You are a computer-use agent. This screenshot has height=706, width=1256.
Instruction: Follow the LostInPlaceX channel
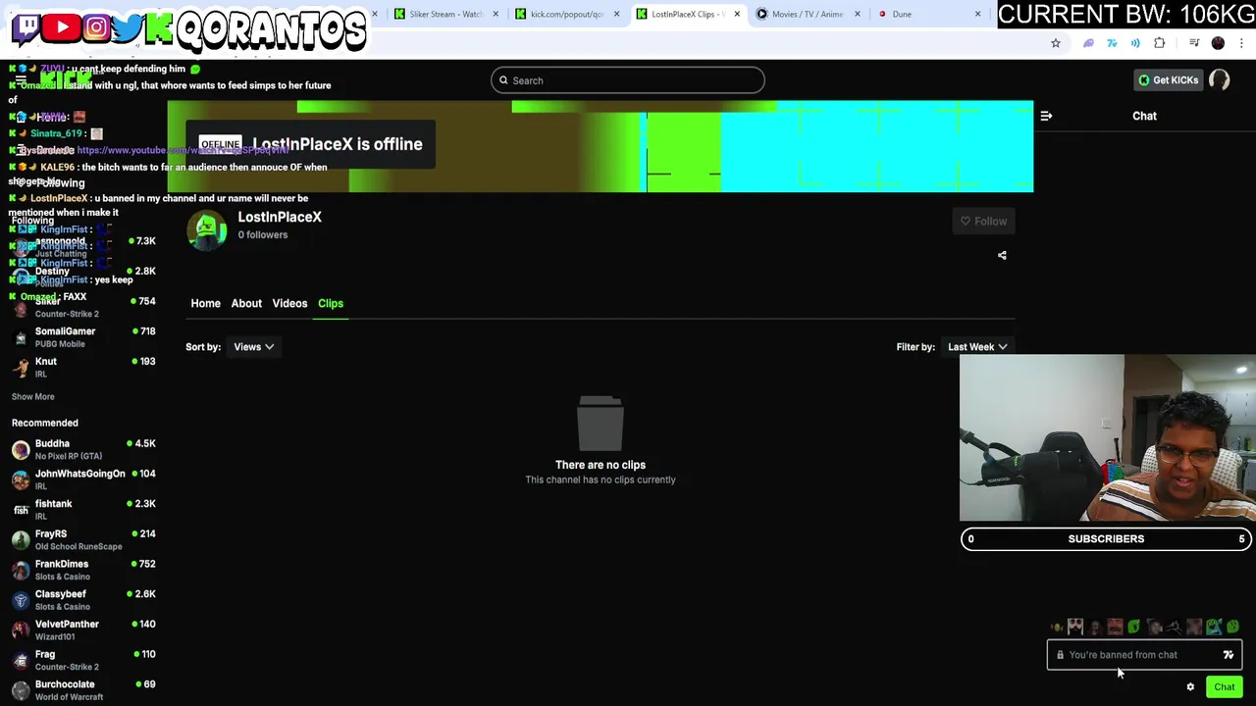click(x=983, y=221)
